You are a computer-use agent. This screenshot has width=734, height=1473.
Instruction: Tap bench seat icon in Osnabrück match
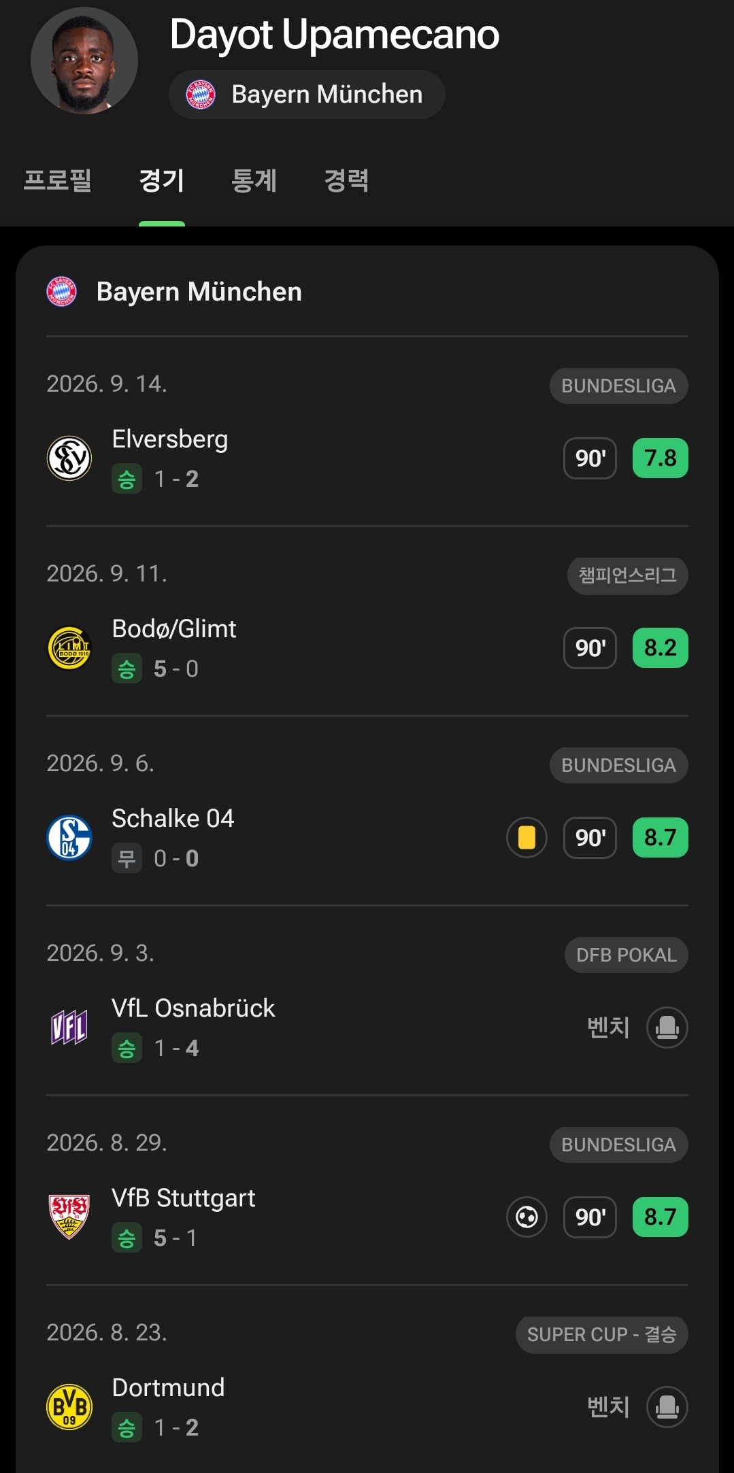[x=667, y=1028]
